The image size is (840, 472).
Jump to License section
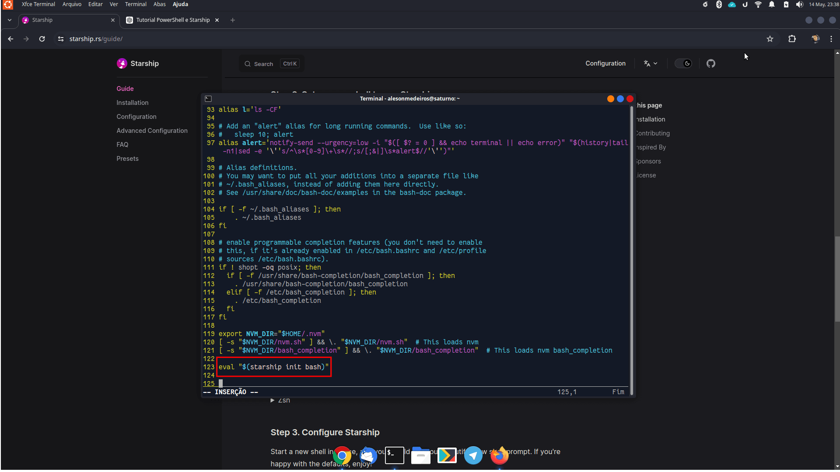pos(646,175)
